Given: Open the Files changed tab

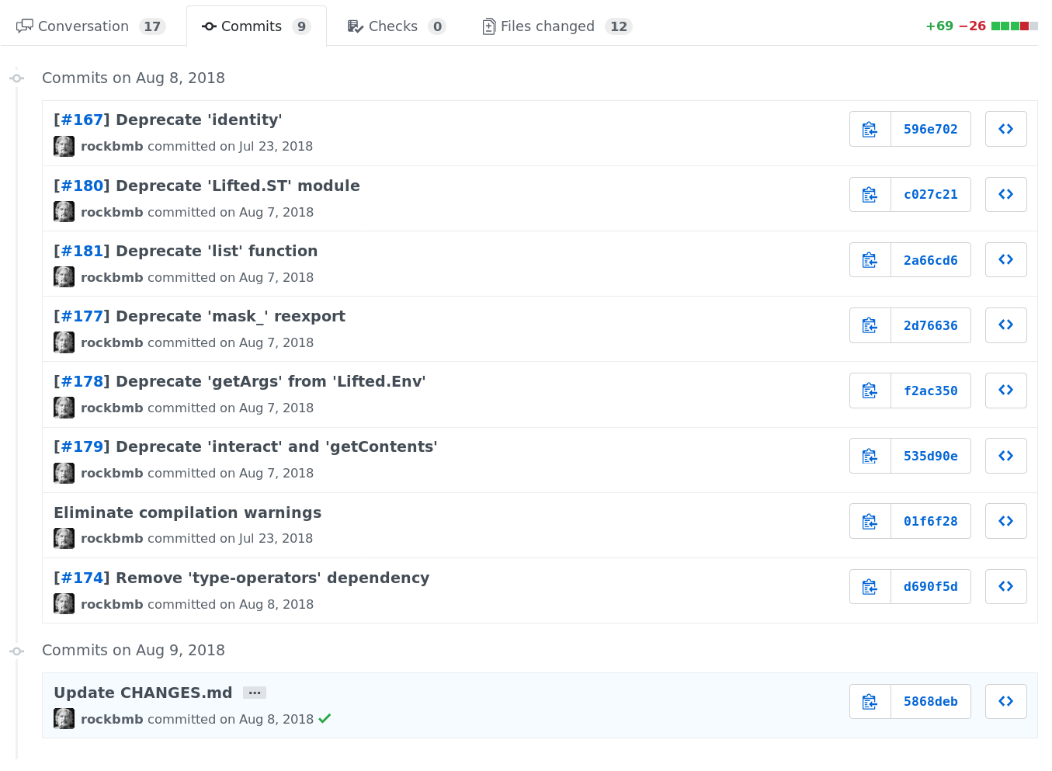Looking at the screenshot, I should point(557,26).
